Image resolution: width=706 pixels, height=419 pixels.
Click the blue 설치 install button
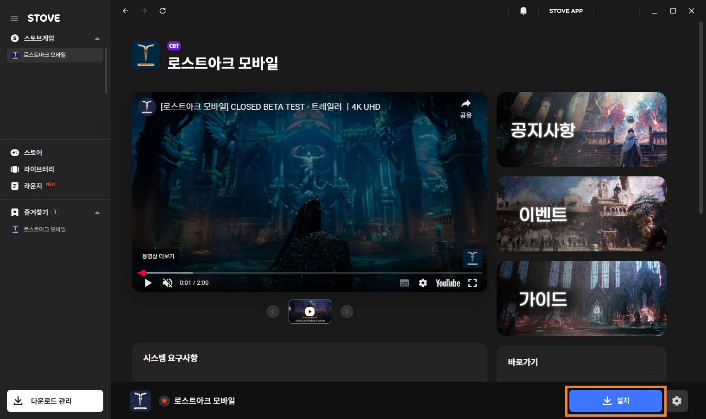coord(615,401)
